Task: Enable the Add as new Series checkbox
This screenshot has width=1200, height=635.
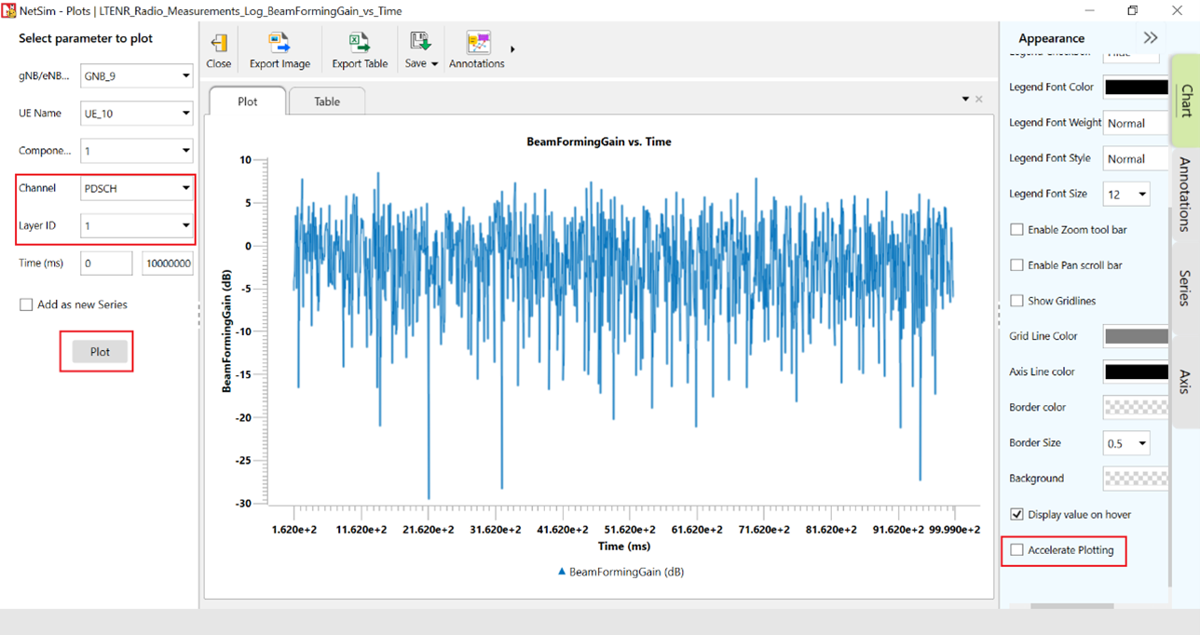Action: pyautogui.click(x=26, y=304)
